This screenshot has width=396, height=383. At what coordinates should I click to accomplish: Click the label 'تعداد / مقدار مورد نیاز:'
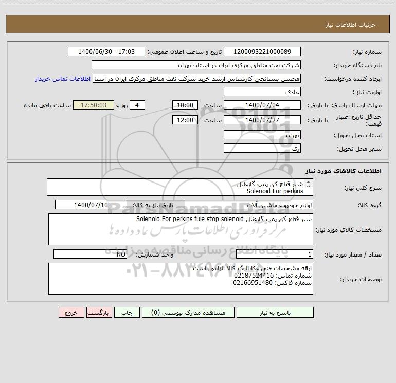pyautogui.click(x=353, y=254)
